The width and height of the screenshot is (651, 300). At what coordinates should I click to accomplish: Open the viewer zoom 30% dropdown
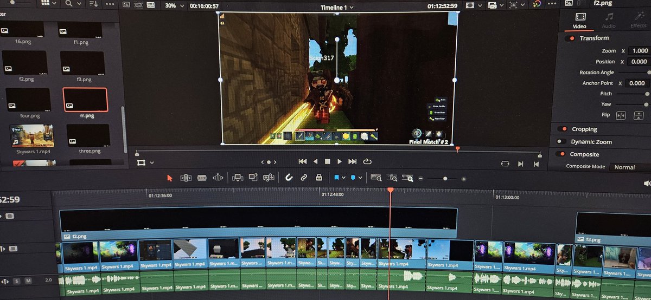(x=174, y=5)
